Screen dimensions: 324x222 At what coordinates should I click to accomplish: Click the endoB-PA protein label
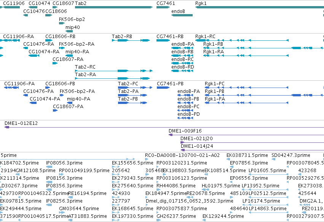pos(189,91)
